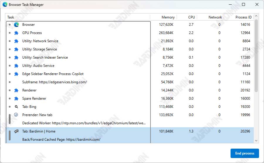Click the 263,684K memory value
The width and height of the screenshot is (264, 163).
[x=166, y=33]
